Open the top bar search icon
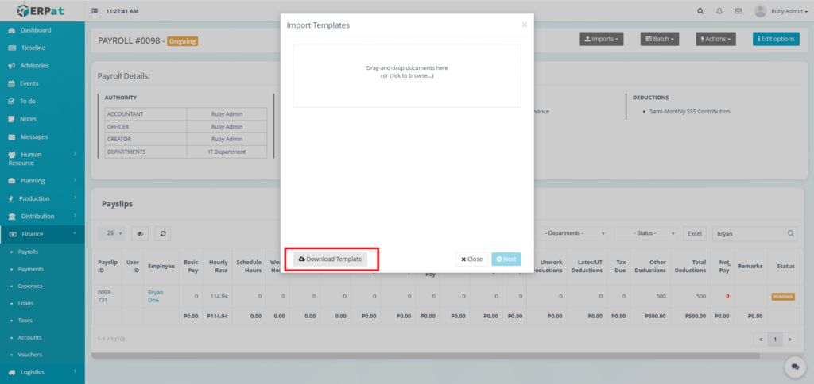This screenshot has width=814, height=384. (700, 11)
